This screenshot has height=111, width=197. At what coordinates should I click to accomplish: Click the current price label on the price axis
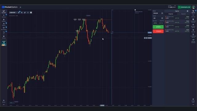click(150, 33)
